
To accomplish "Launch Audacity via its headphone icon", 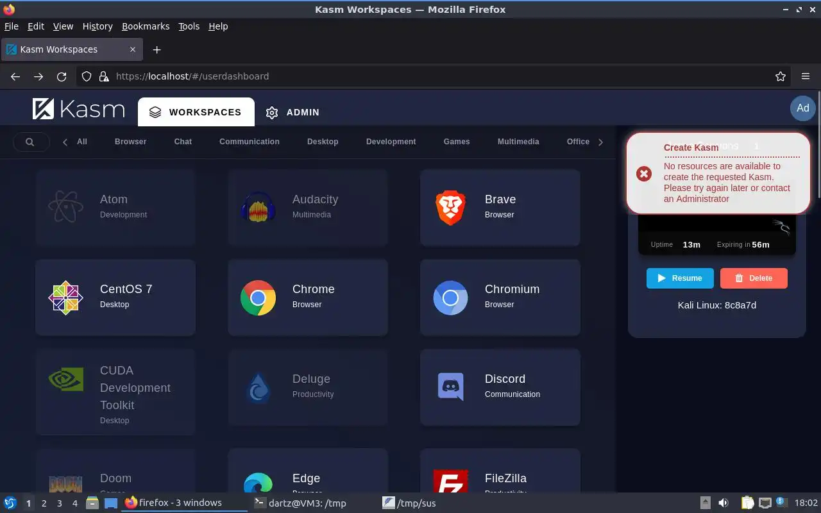I will 258,207.
